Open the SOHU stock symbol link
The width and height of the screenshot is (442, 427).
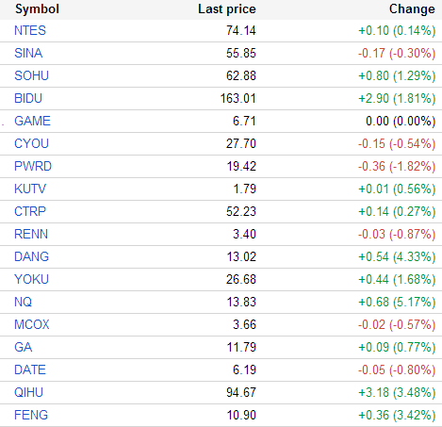31,75
